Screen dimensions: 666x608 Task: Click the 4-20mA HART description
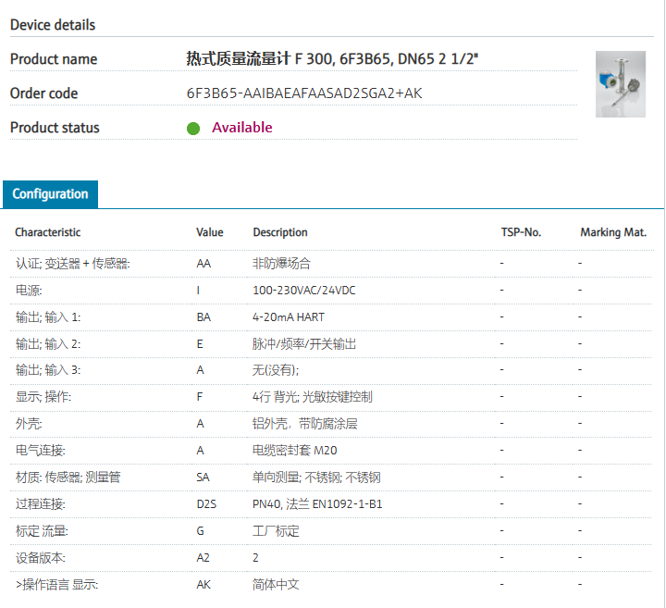289,317
